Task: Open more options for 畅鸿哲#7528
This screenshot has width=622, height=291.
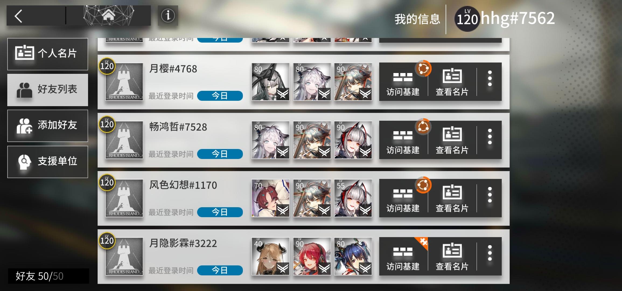Action: point(490,137)
